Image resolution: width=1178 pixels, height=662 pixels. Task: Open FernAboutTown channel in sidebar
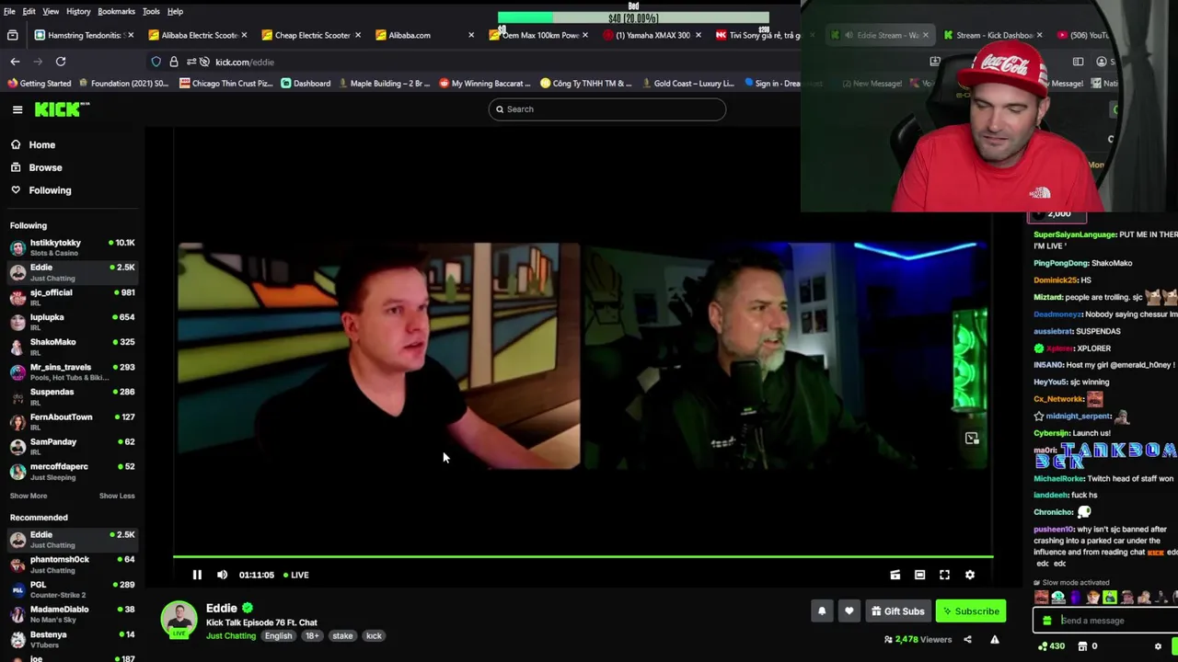click(72, 421)
